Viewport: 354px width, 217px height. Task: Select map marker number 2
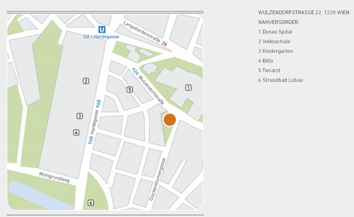(x=86, y=81)
